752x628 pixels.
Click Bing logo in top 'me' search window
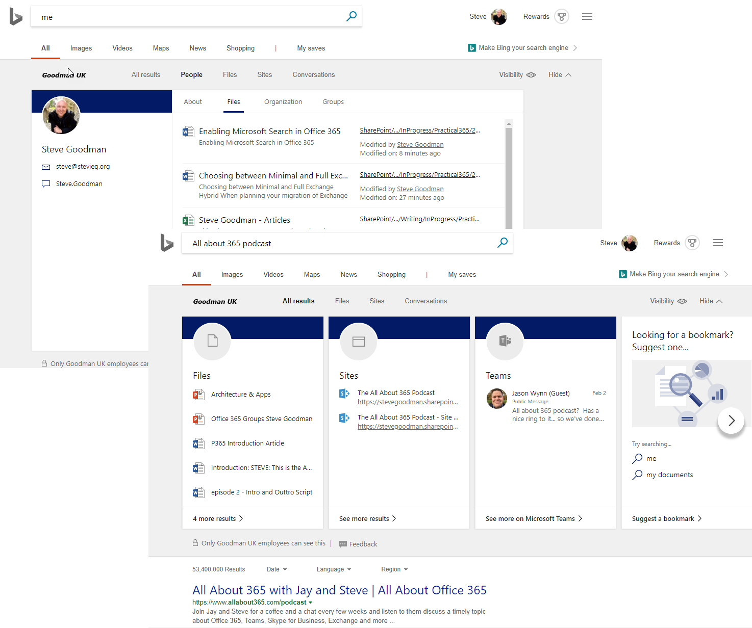pyautogui.click(x=16, y=17)
